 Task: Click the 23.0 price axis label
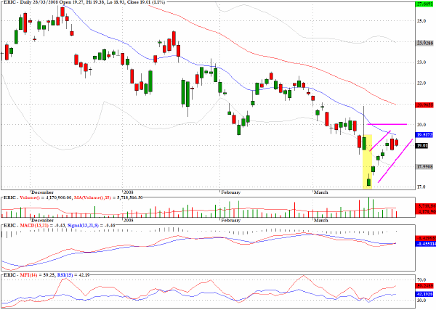pyautogui.click(x=421, y=62)
